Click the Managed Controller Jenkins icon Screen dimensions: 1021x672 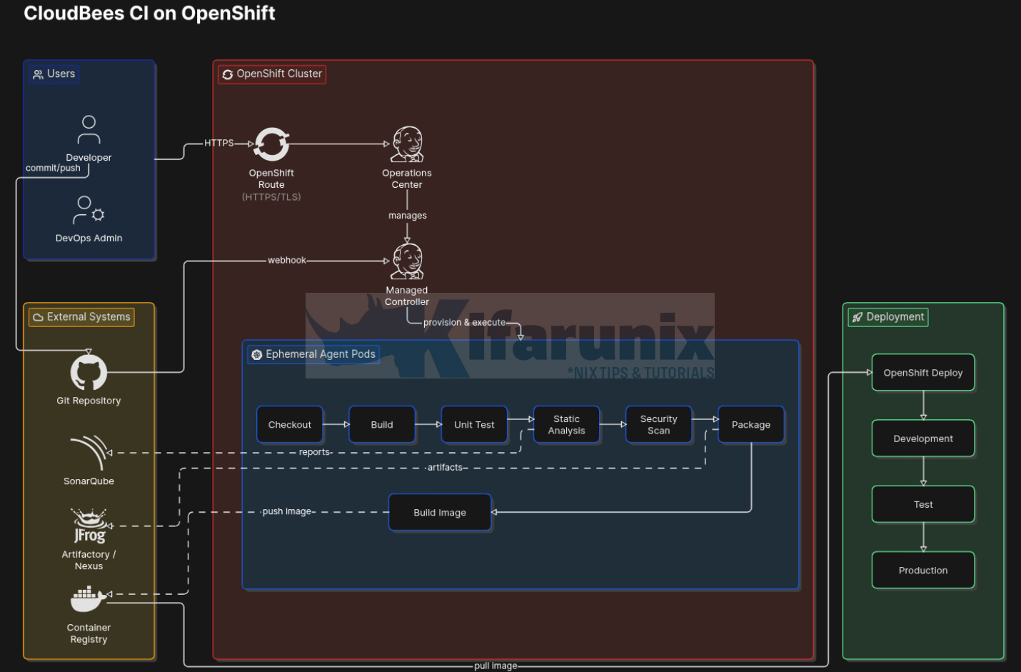pos(407,261)
